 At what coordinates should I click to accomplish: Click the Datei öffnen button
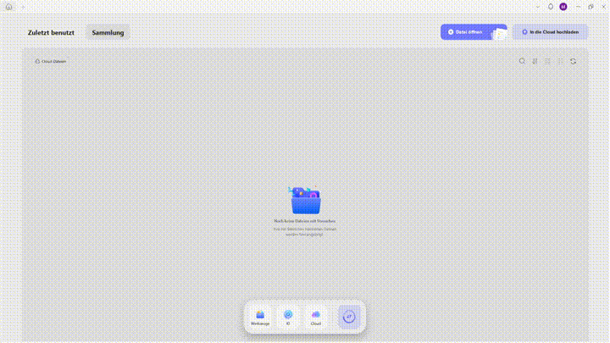474,32
